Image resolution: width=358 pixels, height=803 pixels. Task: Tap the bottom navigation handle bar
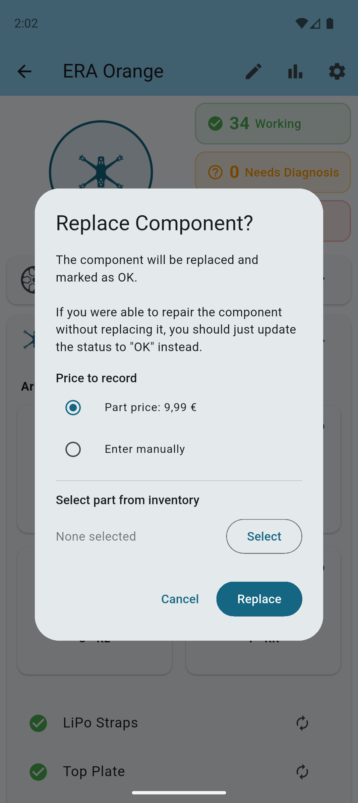click(179, 792)
